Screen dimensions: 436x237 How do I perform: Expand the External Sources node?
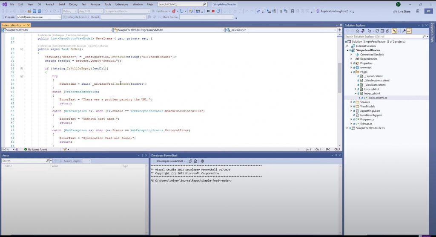point(347,46)
